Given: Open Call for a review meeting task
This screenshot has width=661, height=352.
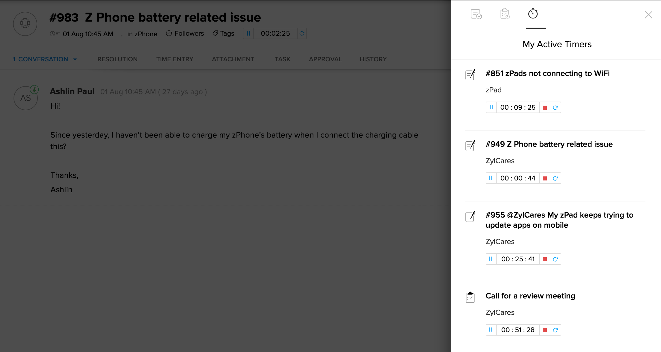Looking at the screenshot, I should pyautogui.click(x=530, y=296).
